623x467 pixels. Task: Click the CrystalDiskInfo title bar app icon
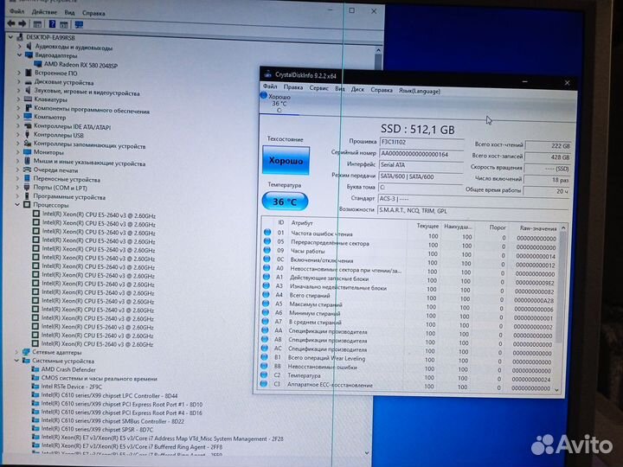[x=267, y=74]
